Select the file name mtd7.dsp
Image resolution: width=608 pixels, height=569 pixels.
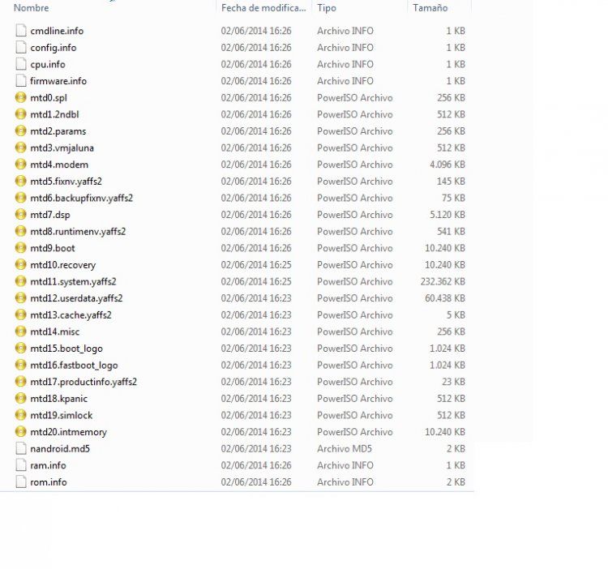[x=50, y=214]
